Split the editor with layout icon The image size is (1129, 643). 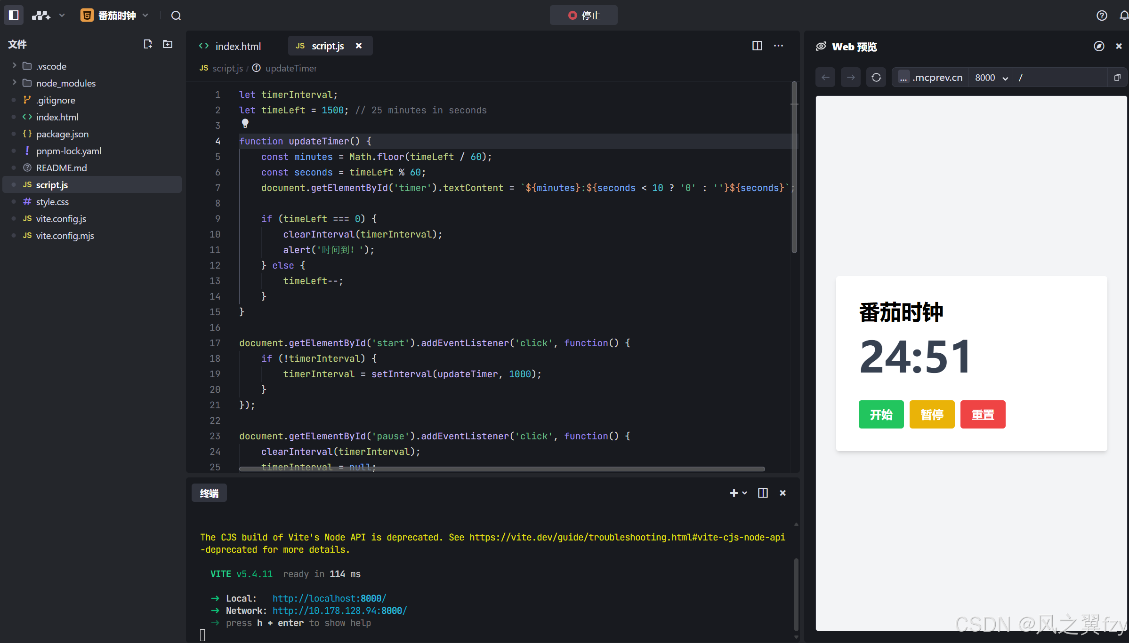757,46
